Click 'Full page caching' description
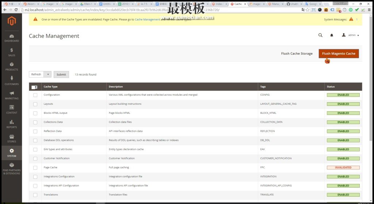Screen dimensions: 374x204 point(119,167)
